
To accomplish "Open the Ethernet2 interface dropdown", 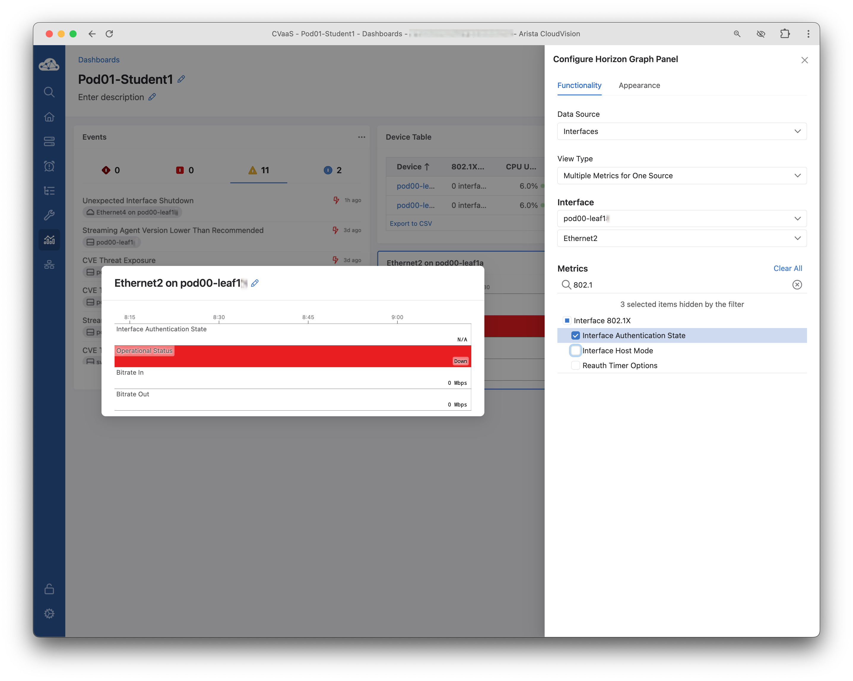I will point(681,238).
